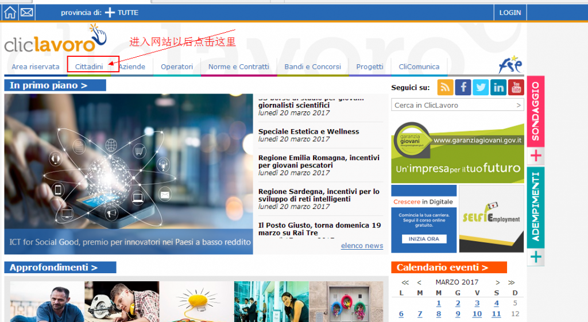Click INIZIA ORA button
588x322 pixels.
point(424,239)
